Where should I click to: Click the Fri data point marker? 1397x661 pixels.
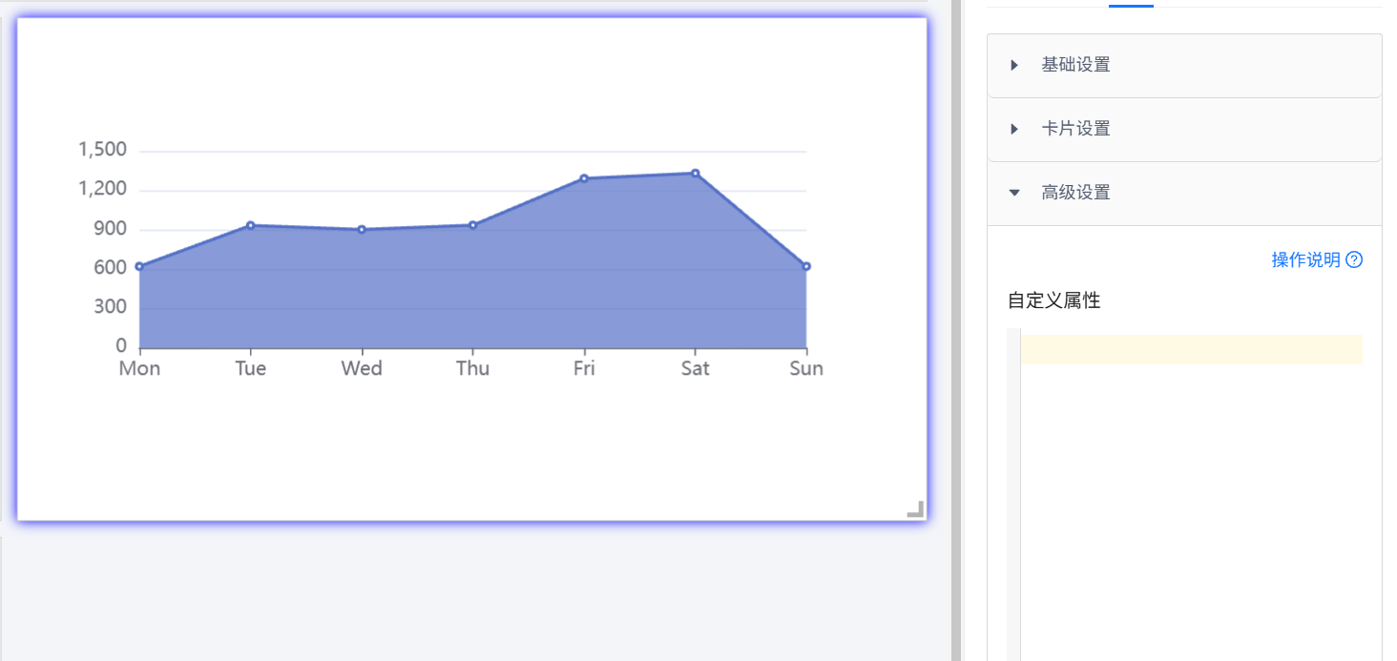(x=584, y=178)
